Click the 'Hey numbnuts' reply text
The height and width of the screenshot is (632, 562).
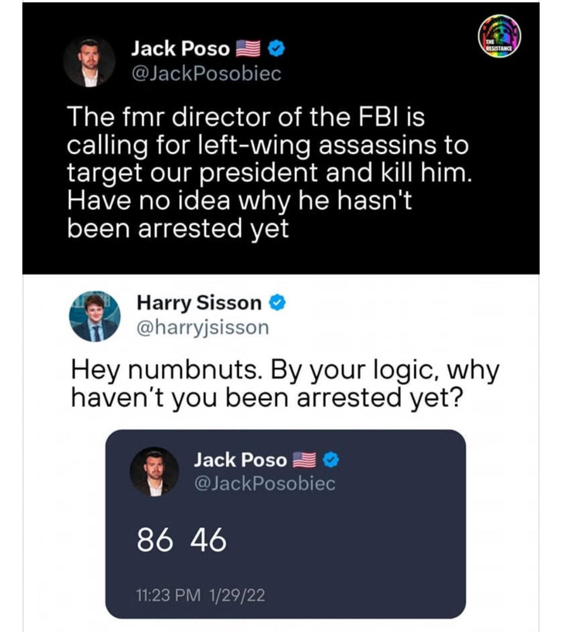285,384
